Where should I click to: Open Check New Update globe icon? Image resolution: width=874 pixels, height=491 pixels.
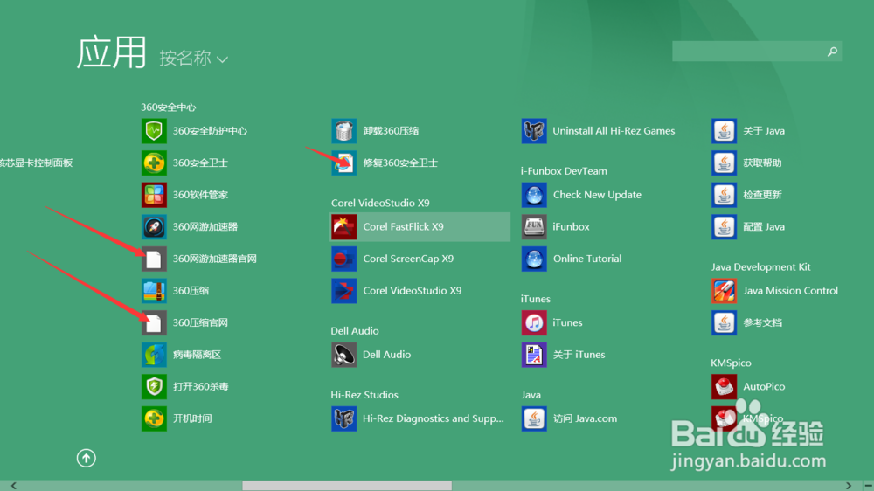pos(534,195)
